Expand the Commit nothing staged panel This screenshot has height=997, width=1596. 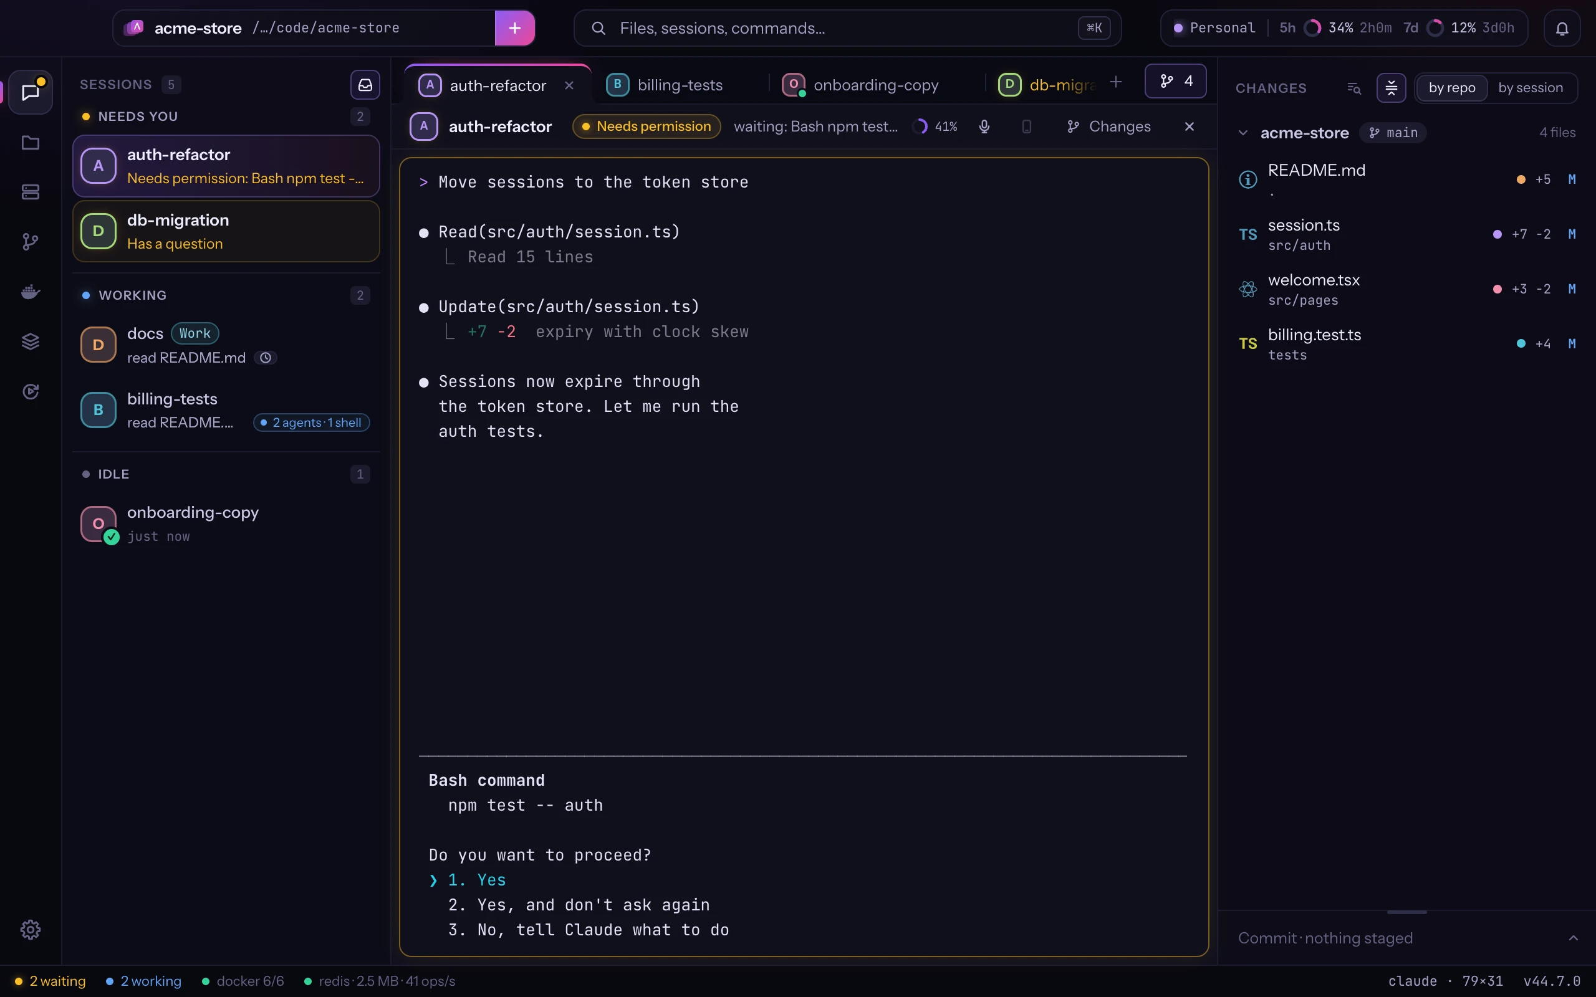click(x=1573, y=938)
